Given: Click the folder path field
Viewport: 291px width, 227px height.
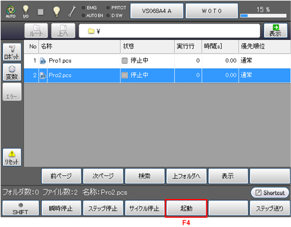Looking at the screenshot, I should click(169, 31).
